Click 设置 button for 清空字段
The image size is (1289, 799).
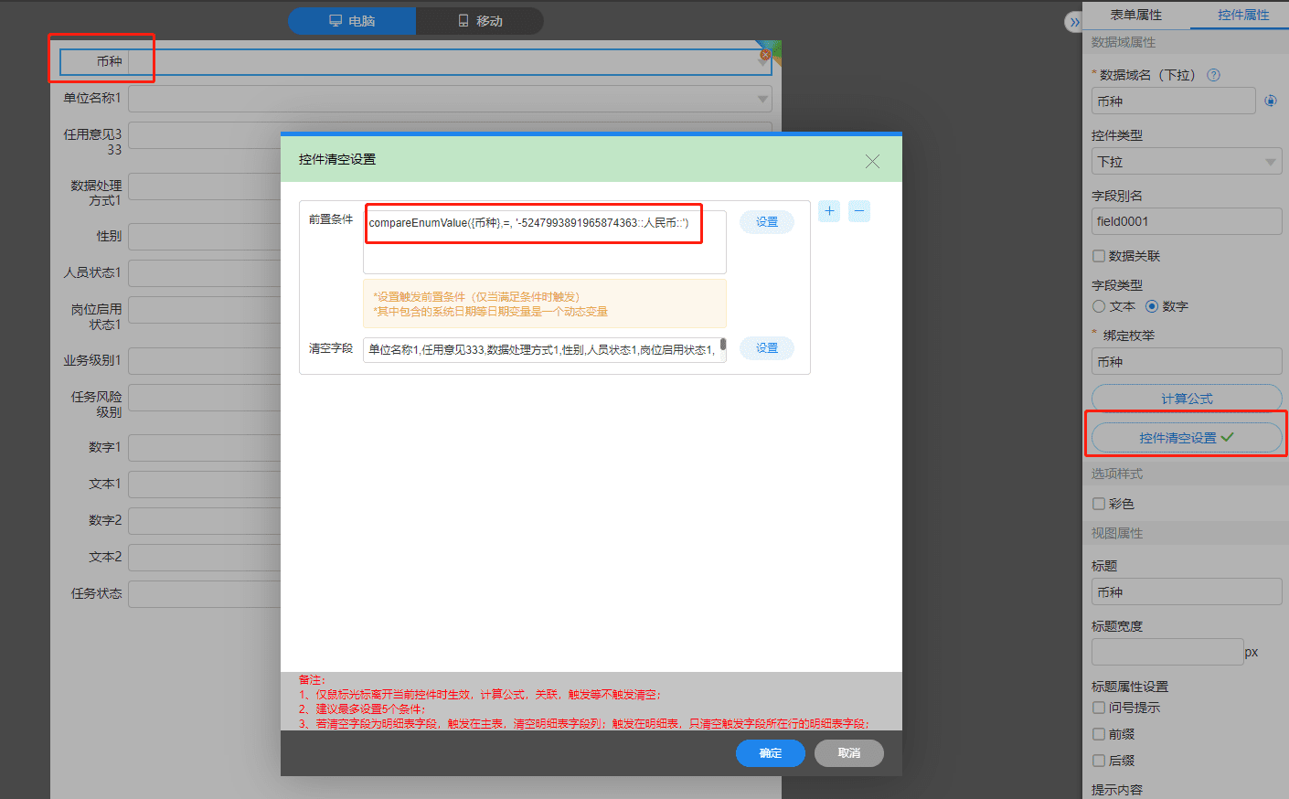pos(767,348)
